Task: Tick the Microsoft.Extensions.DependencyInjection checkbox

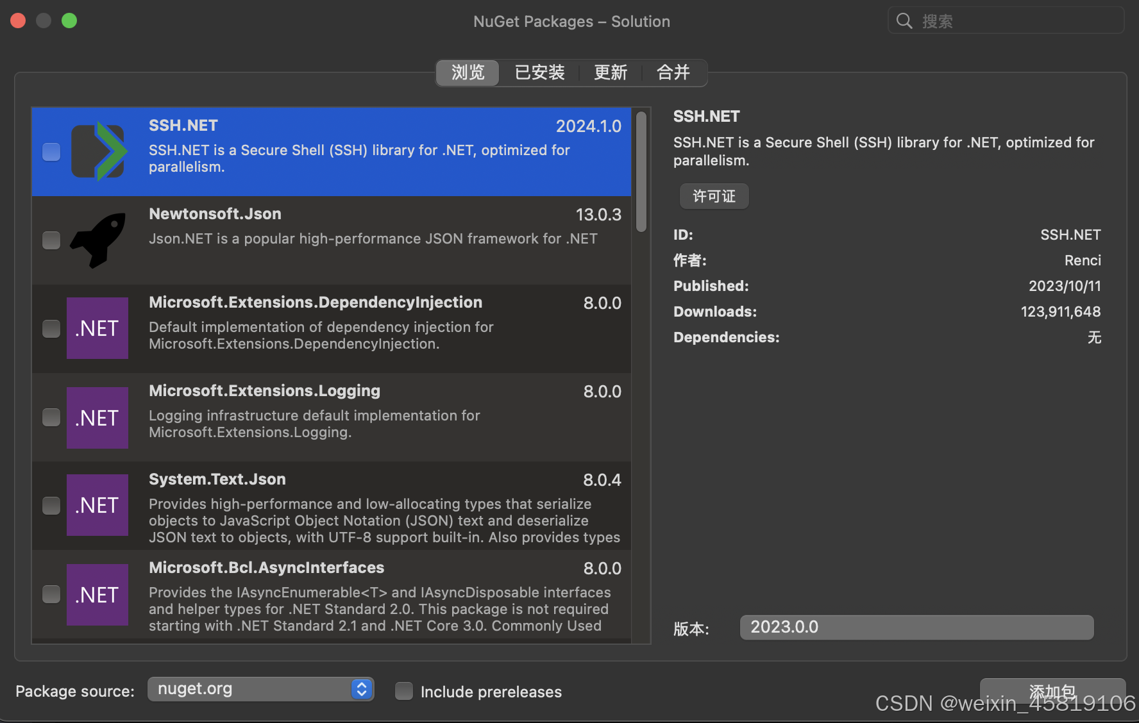Action: (51, 329)
